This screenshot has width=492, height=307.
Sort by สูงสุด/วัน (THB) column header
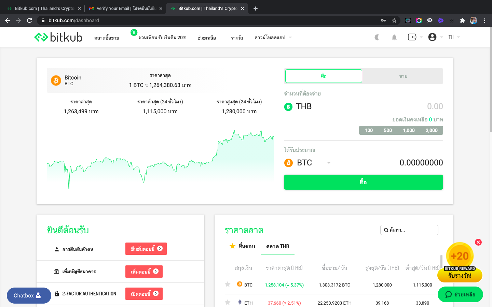click(382, 268)
